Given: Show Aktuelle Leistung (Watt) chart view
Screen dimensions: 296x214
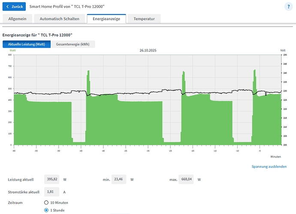Looking at the screenshot, I should [27, 44].
